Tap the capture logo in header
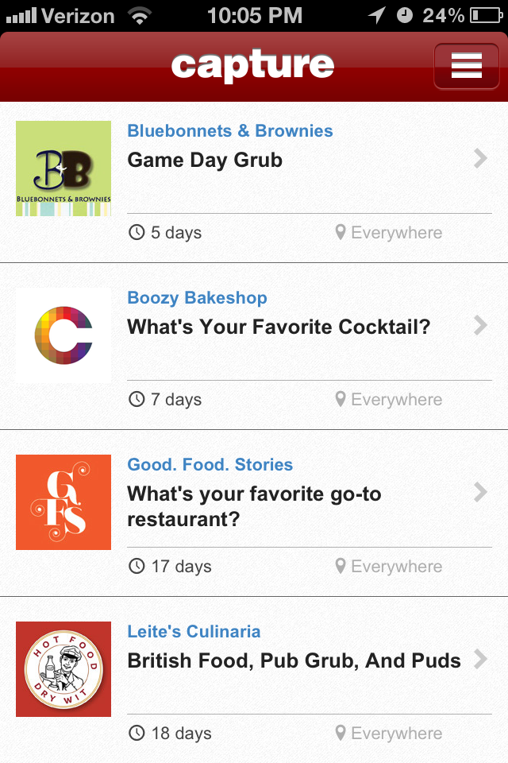 [x=252, y=66]
